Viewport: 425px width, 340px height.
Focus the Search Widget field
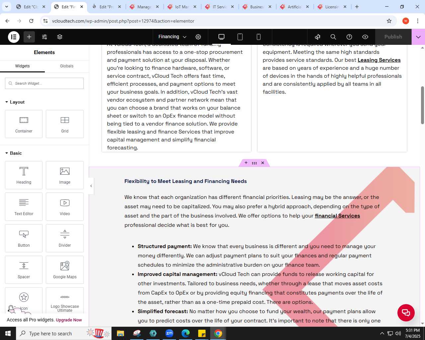point(44,83)
